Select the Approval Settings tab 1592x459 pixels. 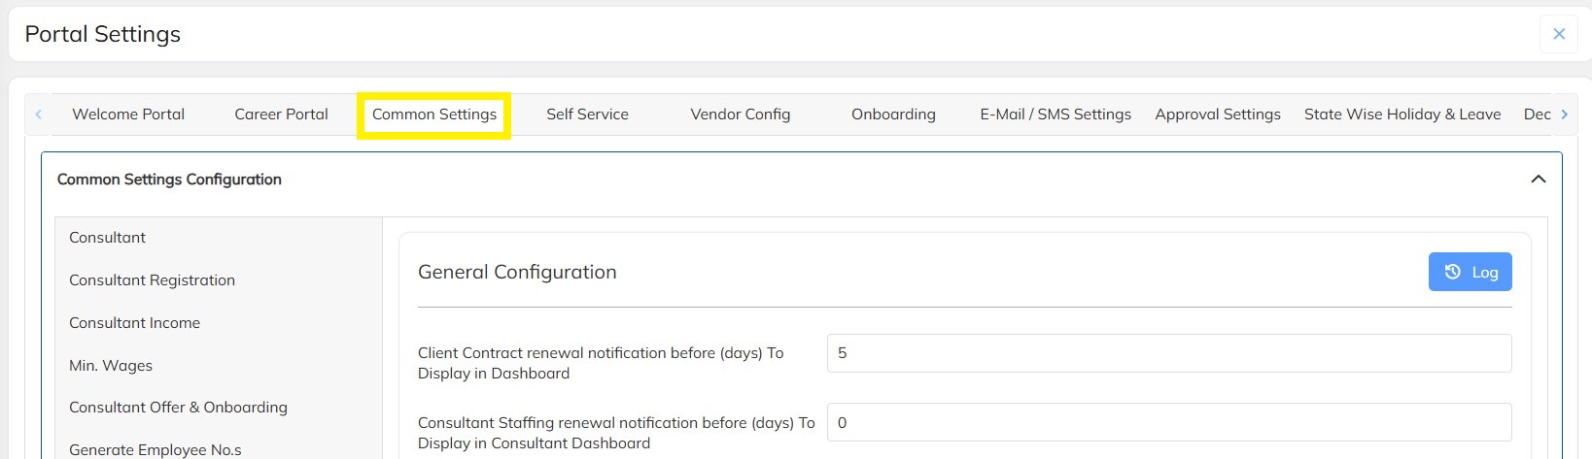pyautogui.click(x=1218, y=115)
